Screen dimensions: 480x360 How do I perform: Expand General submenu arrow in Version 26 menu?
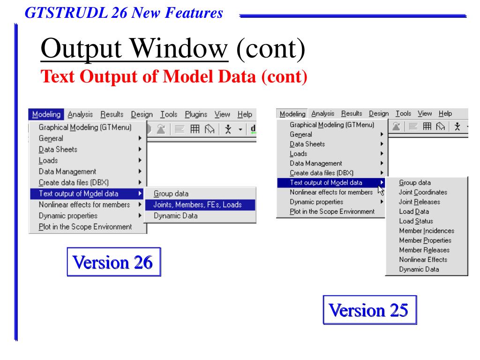pos(140,138)
